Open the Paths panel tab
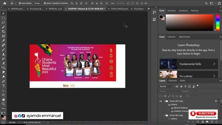 tap(182, 81)
